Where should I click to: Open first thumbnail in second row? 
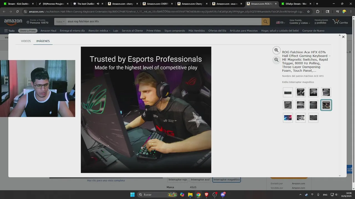(288, 105)
